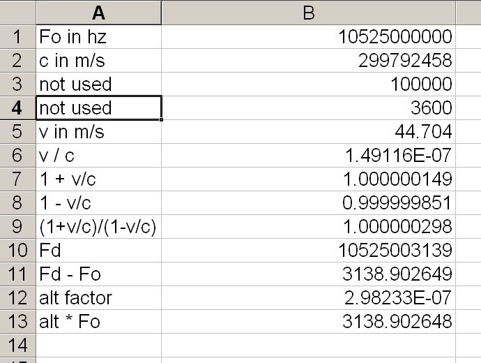This screenshot has height=363, width=481.
Task: Click the 'c in m/s' label cell
Action: coord(98,61)
